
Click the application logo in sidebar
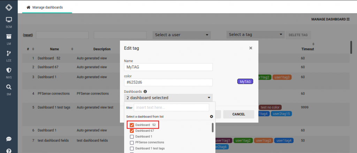(9, 8)
